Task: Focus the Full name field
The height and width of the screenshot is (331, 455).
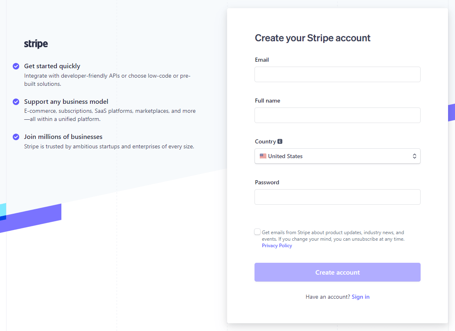Action: [337, 115]
